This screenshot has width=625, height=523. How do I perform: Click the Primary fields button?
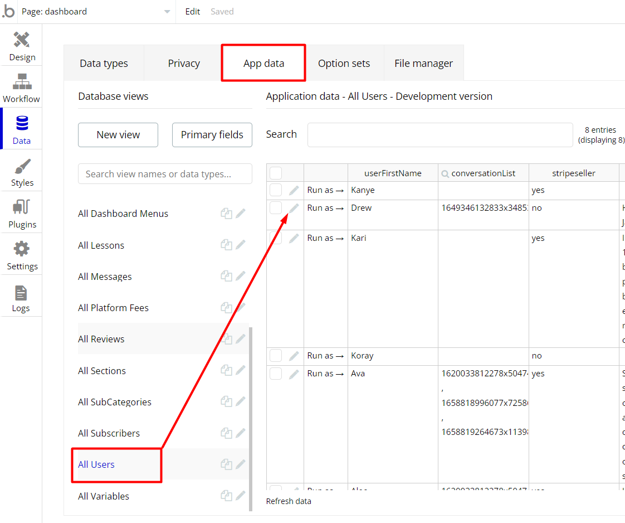click(212, 135)
